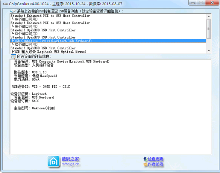This screenshot has width=220, height=173.
Task: Click the 协议版本 USB 1.10 line
Action: pos(30,72)
